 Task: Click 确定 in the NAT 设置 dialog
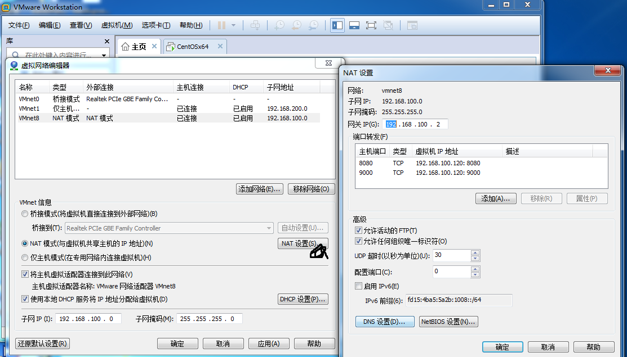(x=503, y=347)
